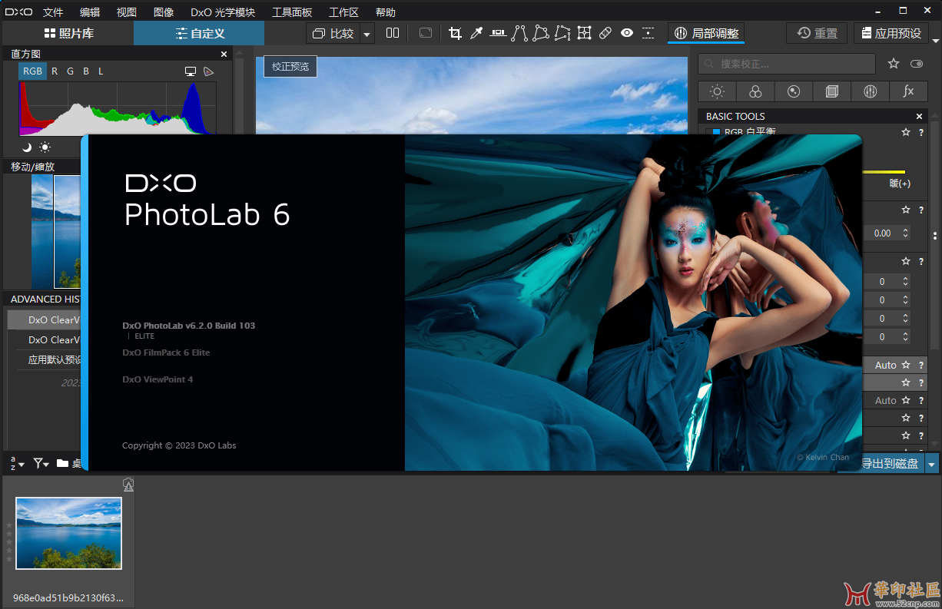The image size is (942, 609).
Task: Click the 局部调整 local adjustments button
Action: (x=706, y=33)
